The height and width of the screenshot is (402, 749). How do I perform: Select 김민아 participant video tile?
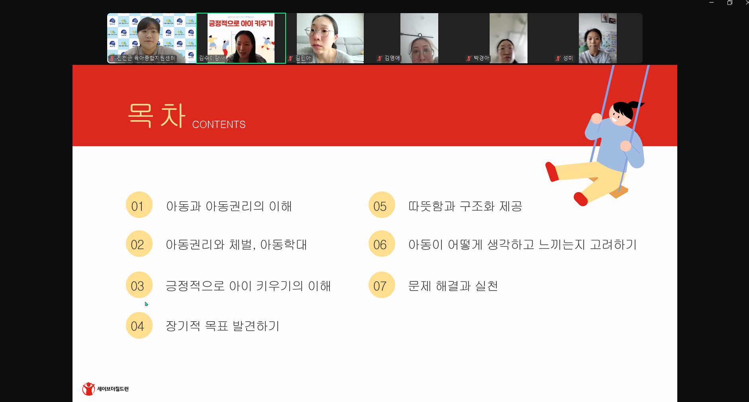[x=330, y=38]
